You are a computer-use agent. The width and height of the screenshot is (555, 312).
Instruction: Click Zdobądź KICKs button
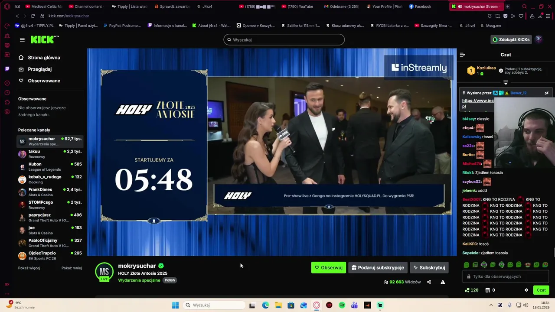pos(511,39)
